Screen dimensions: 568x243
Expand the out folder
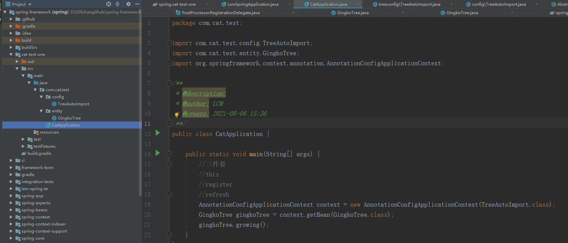click(17, 62)
